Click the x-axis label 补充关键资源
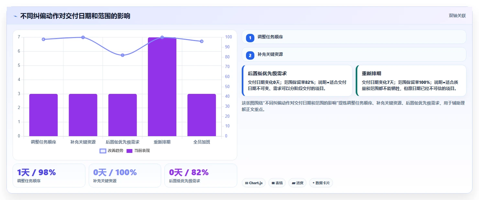Image resolution: width=479 pixels, height=200 pixels. click(x=83, y=142)
